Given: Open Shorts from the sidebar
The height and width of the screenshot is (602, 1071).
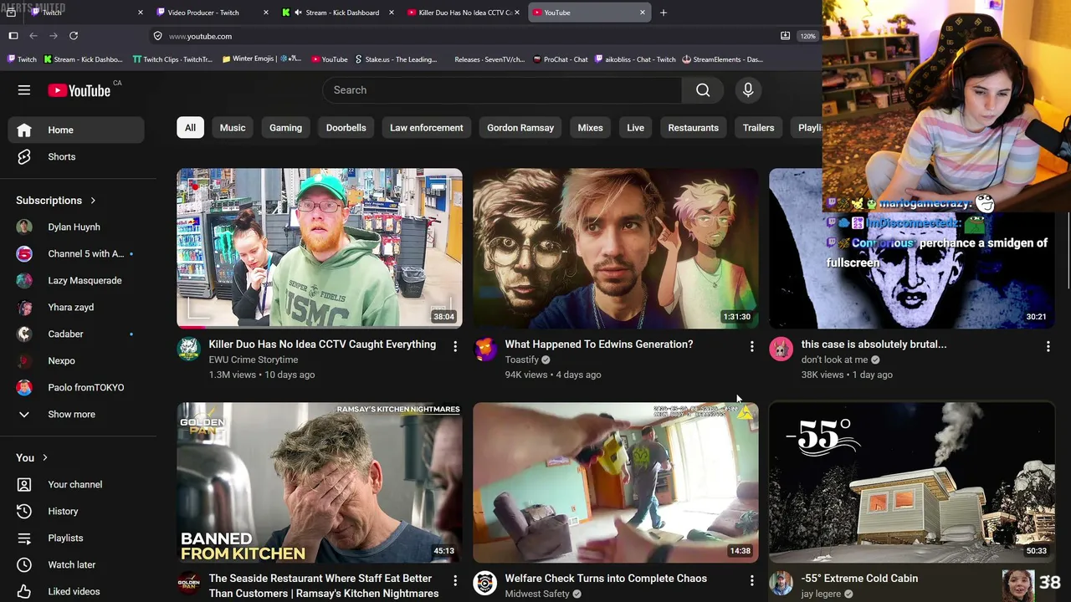Looking at the screenshot, I should tap(76, 157).
